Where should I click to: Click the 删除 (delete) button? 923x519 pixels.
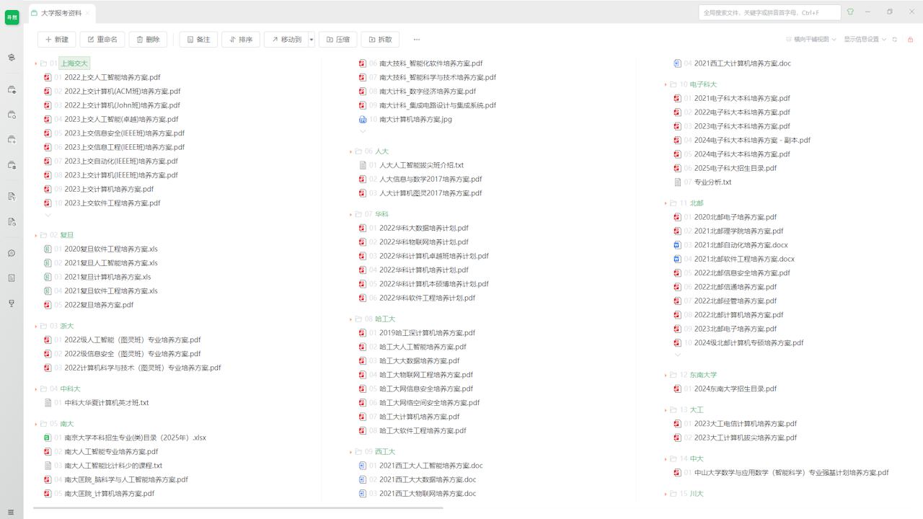click(148, 40)
